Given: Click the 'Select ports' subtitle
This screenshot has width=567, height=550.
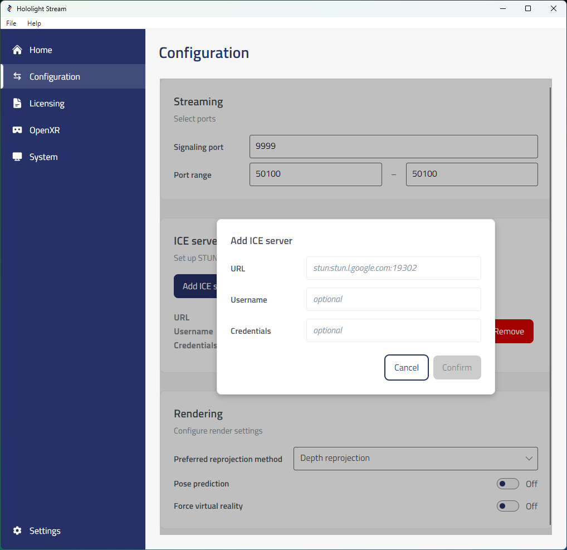Looking at the screenshot, I should [x=194, y=119].
